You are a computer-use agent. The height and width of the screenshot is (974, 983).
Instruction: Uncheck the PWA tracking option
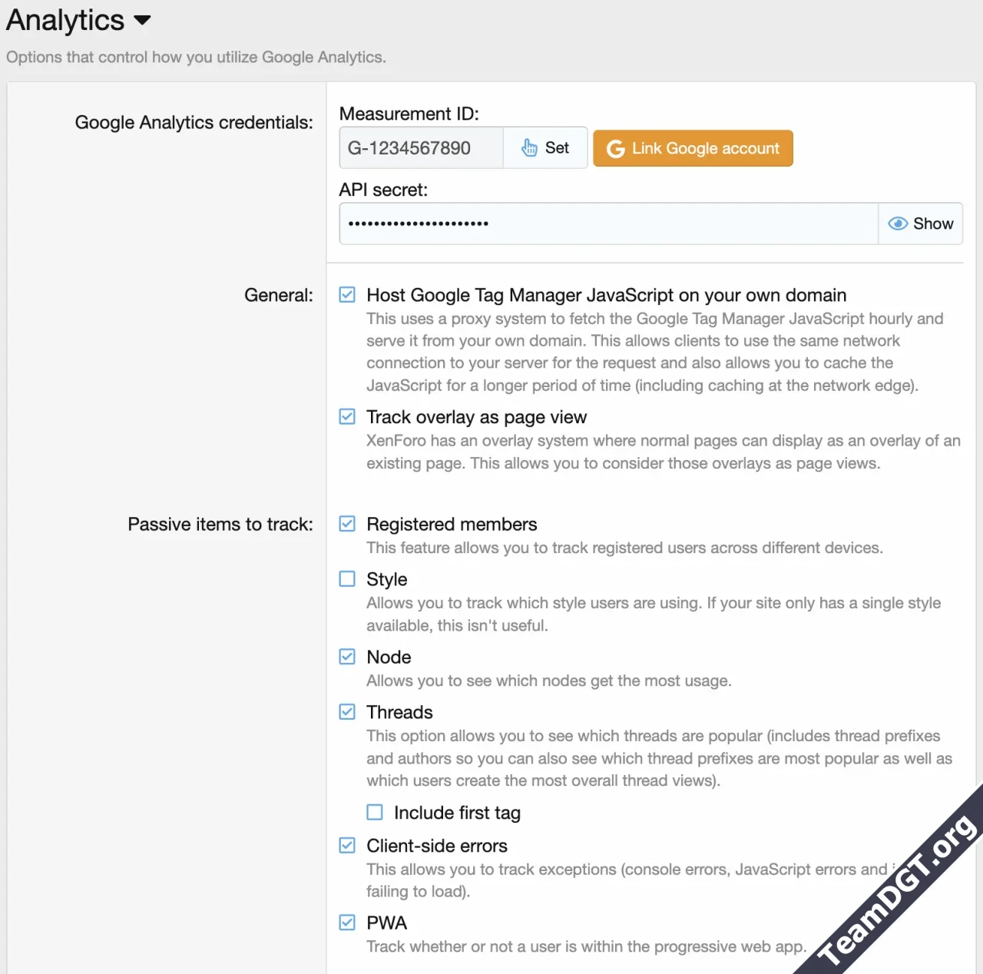347,922
